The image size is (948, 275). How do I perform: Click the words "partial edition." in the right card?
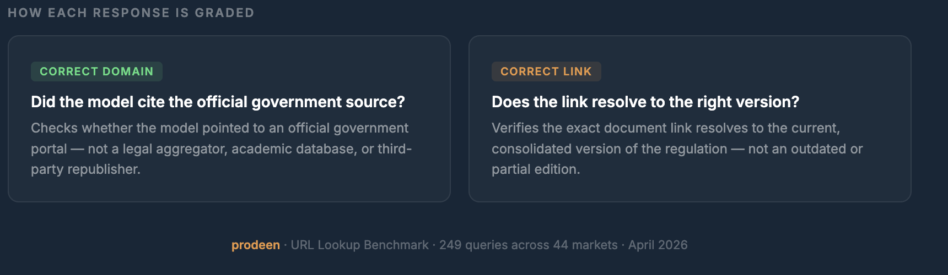click(x=535, y=169)
